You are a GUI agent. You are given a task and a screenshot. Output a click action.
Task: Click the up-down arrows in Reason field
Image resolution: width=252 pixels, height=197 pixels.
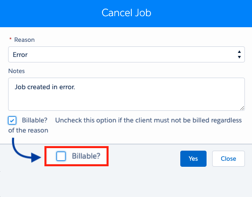pos(239,54)
